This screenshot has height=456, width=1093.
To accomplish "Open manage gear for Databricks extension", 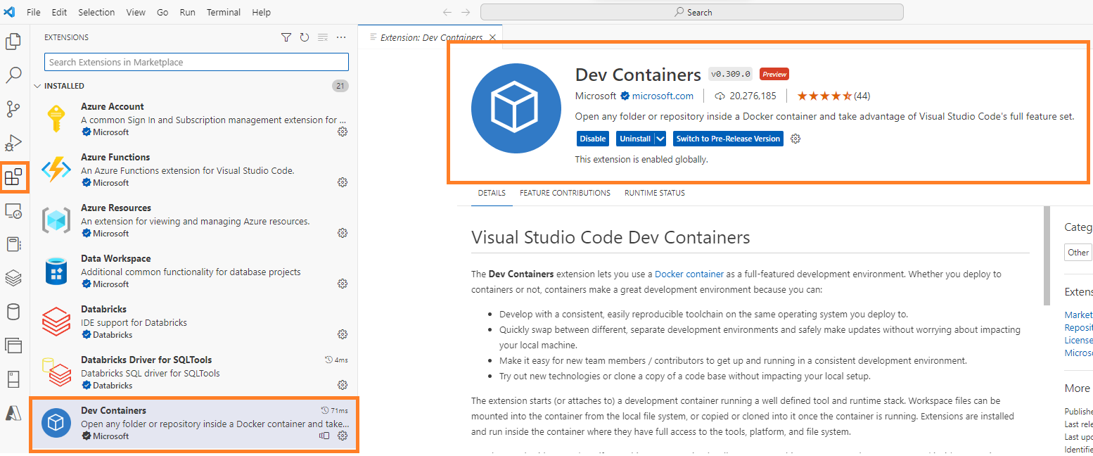I will coord(343,334).
